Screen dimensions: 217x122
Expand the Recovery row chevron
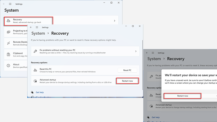[114, 21]
